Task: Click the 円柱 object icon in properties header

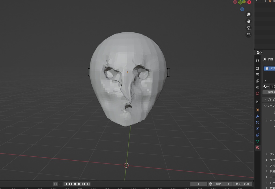Action: 265,59
